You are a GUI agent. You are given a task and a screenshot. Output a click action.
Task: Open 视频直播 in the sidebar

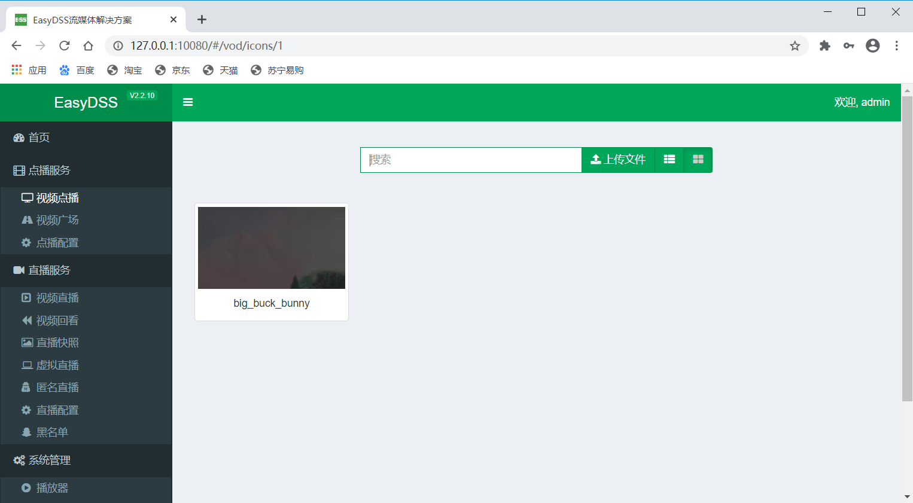(x=86, y=298)
